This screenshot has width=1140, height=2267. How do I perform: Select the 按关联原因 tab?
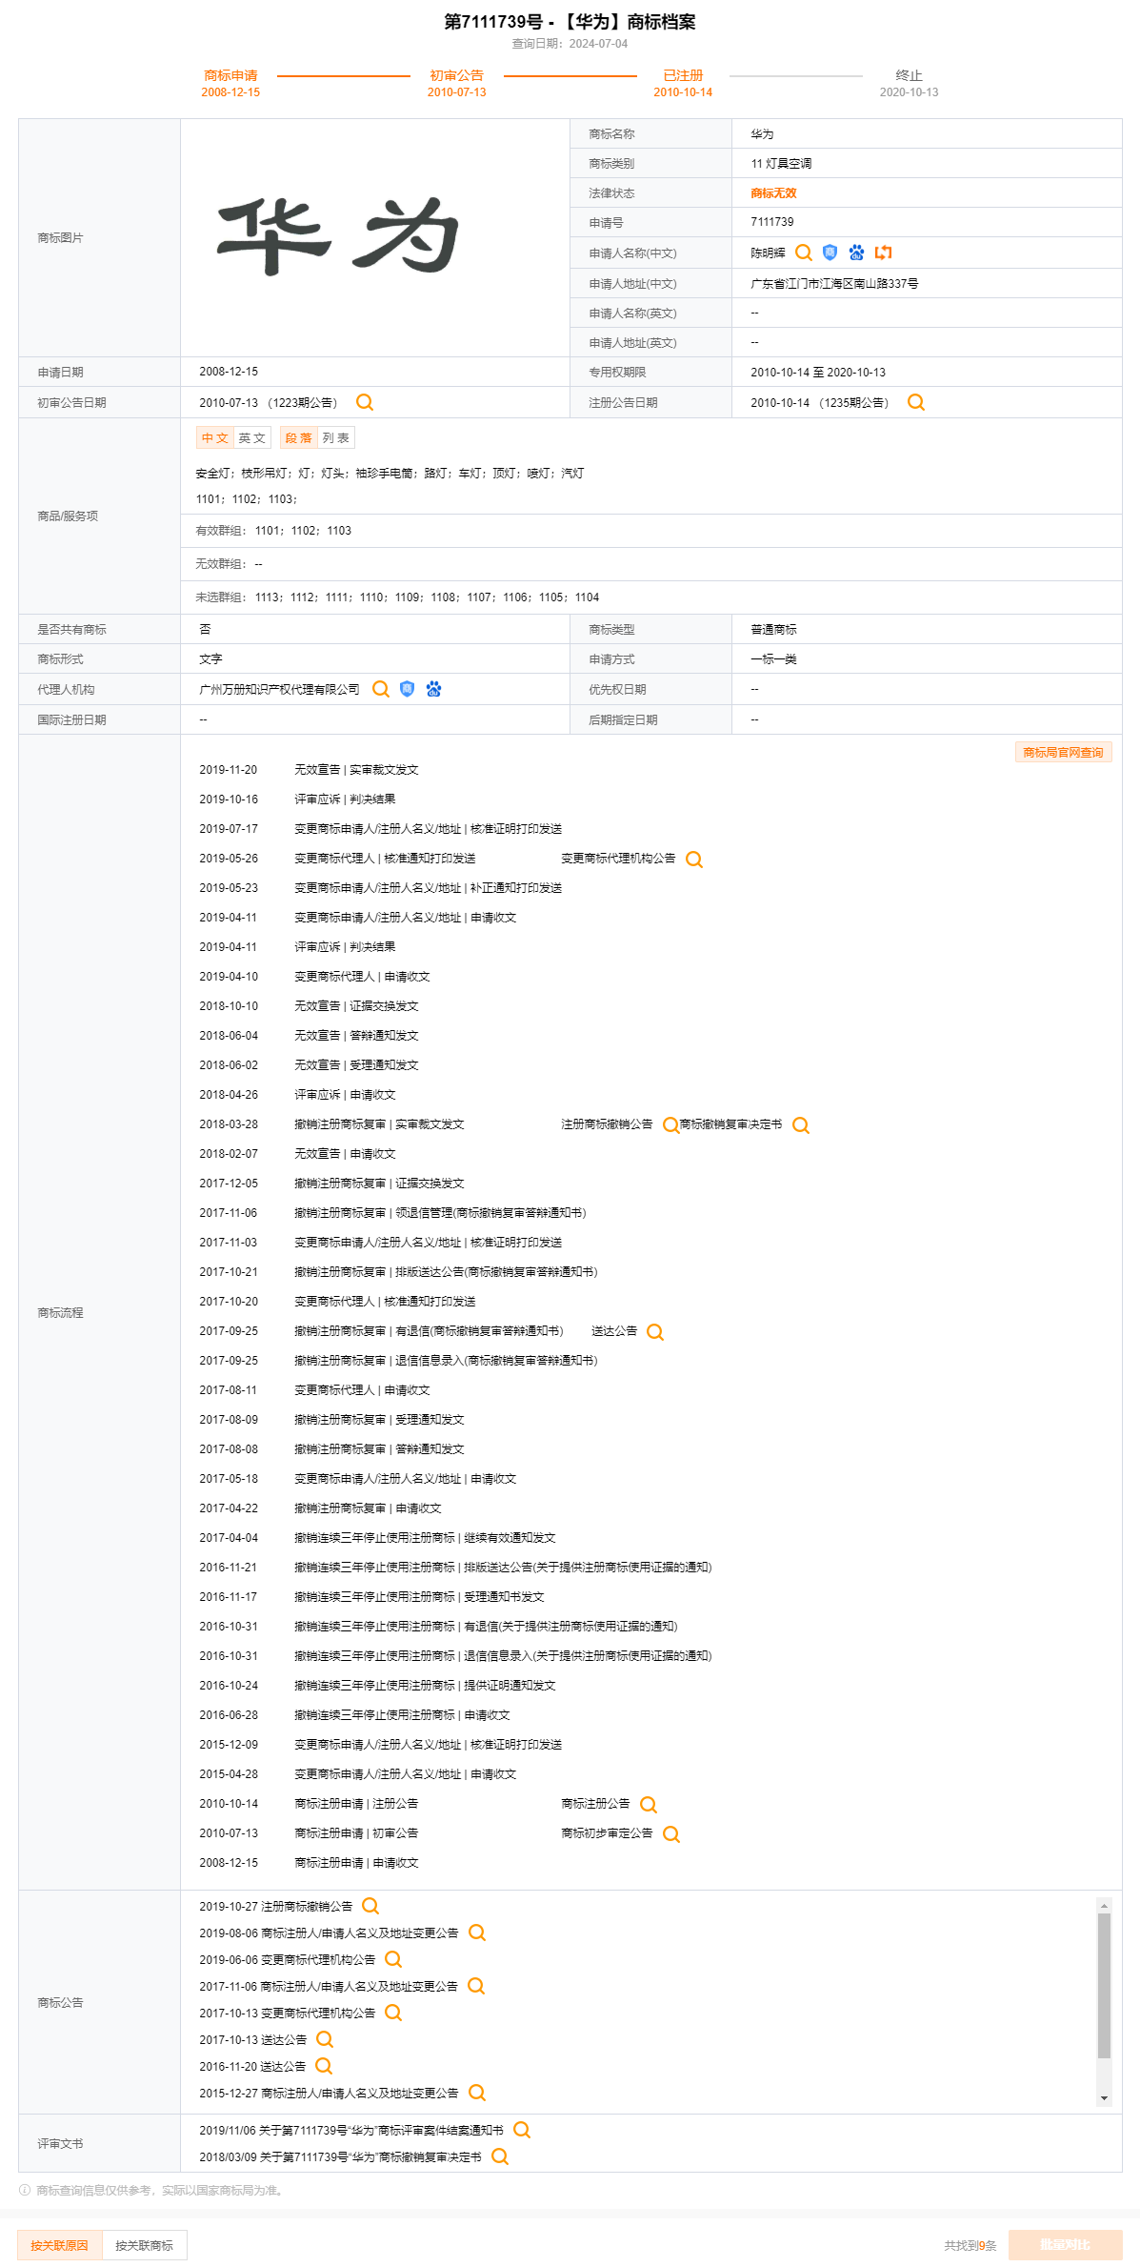[x=59, y=2245]
